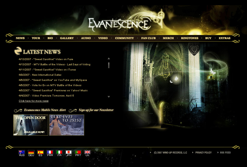Open the FAN CLUB page
The height and width of the screenshot is (167, 247).
coord(149,38)
